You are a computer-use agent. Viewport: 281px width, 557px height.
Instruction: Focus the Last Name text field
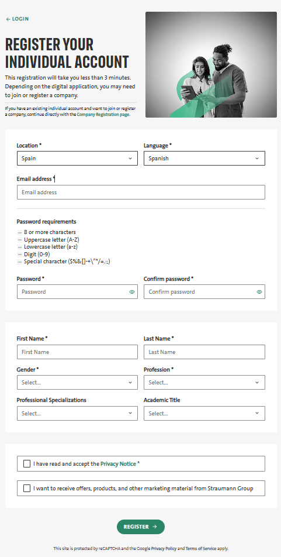click(x=204, y=352)
